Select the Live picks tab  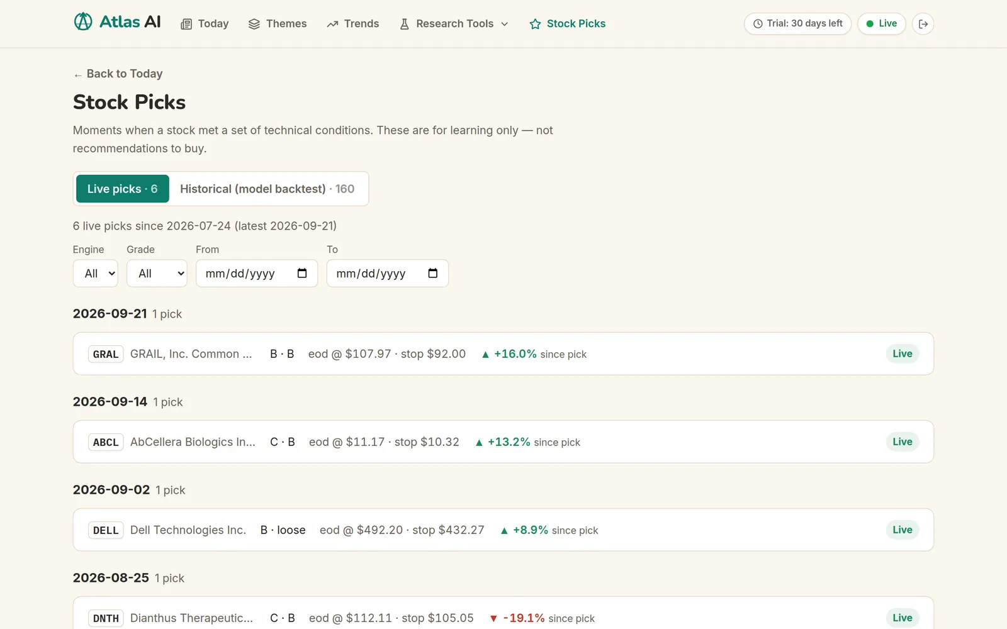123,189
